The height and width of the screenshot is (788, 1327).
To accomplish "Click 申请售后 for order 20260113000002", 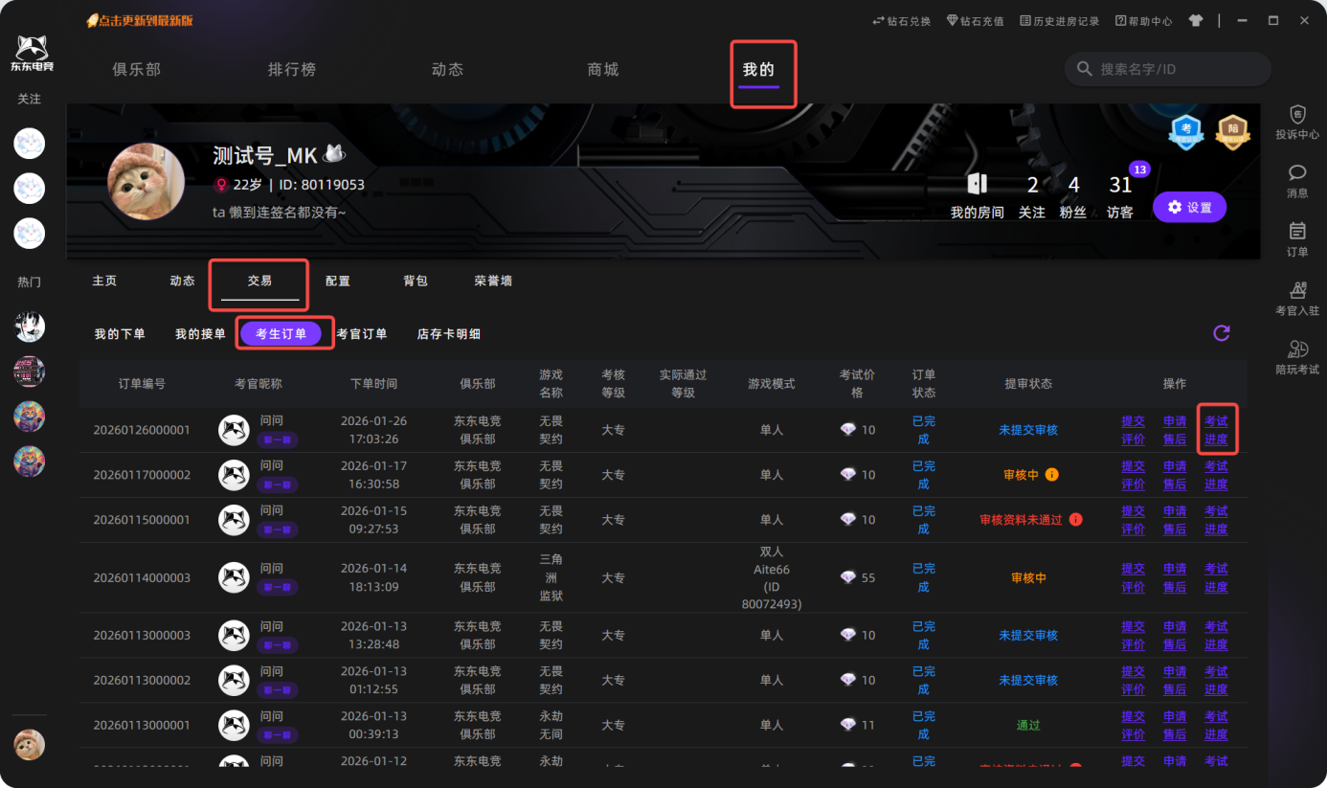I will coord(1175,680).
